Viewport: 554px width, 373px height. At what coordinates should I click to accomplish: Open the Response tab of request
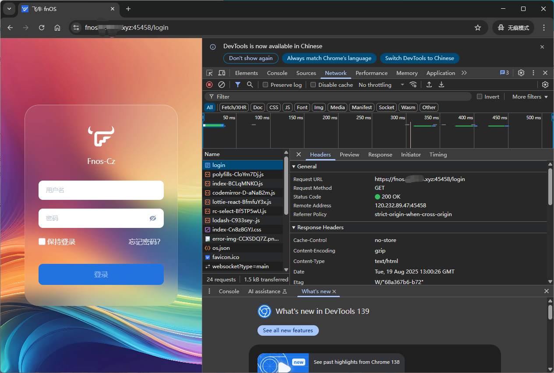coord(380,155)
